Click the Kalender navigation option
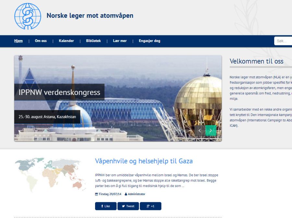 (67, 41)
